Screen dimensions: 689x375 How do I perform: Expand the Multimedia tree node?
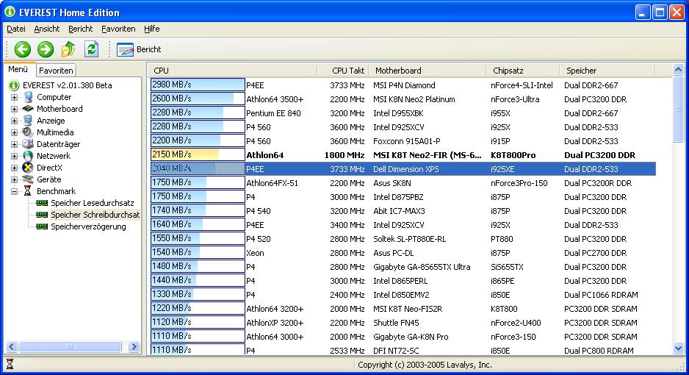[x=14, y=132]
